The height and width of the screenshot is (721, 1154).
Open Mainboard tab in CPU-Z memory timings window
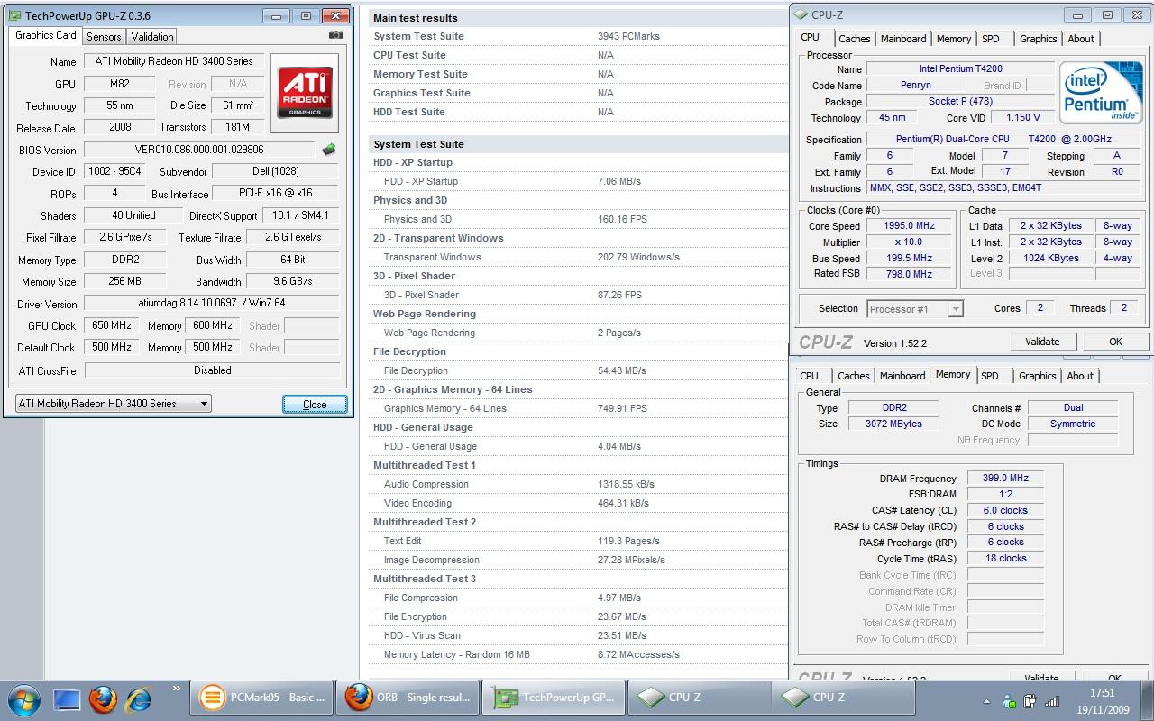coord(902,376)
